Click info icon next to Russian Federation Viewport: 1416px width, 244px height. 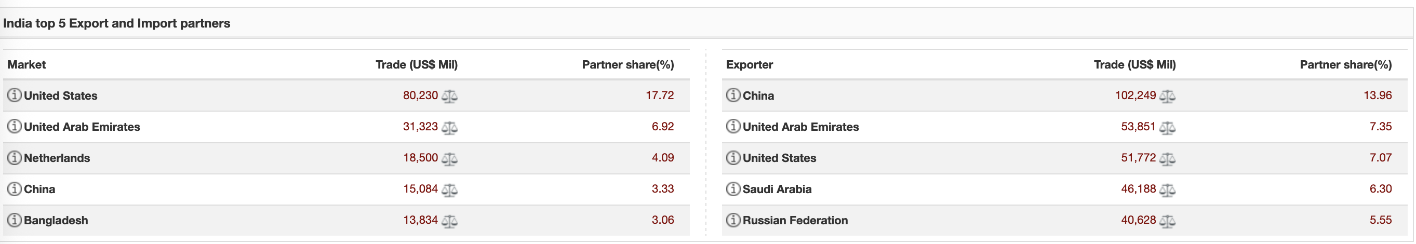pyautogui.click(x=733, y=220)
